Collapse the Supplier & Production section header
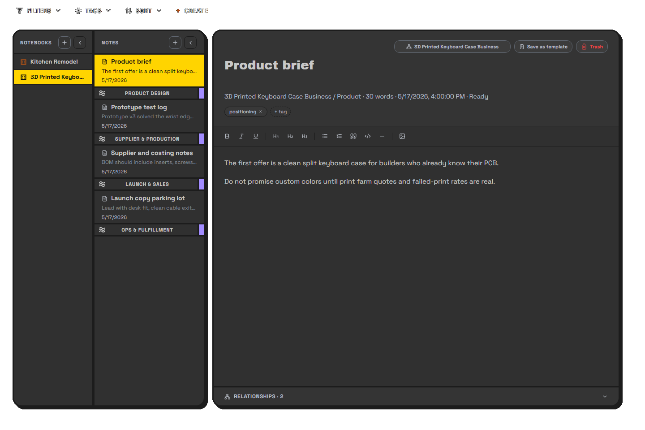The height and width of the screenshot is (430, 645). (x=146, y=139)
